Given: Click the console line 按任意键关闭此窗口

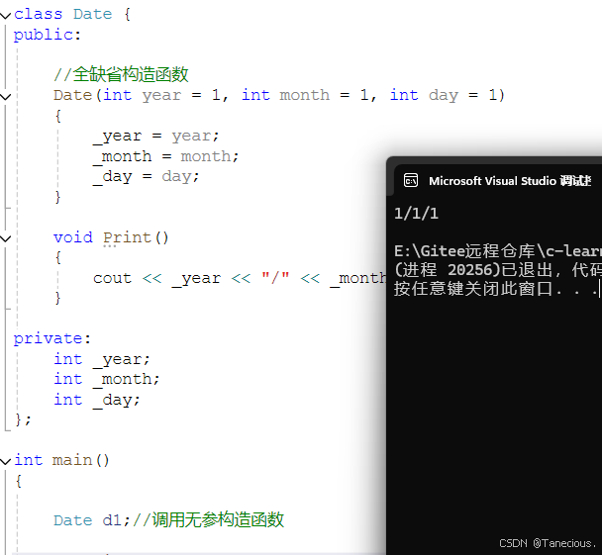Looking at the screenshot, I should pos(496,289).
